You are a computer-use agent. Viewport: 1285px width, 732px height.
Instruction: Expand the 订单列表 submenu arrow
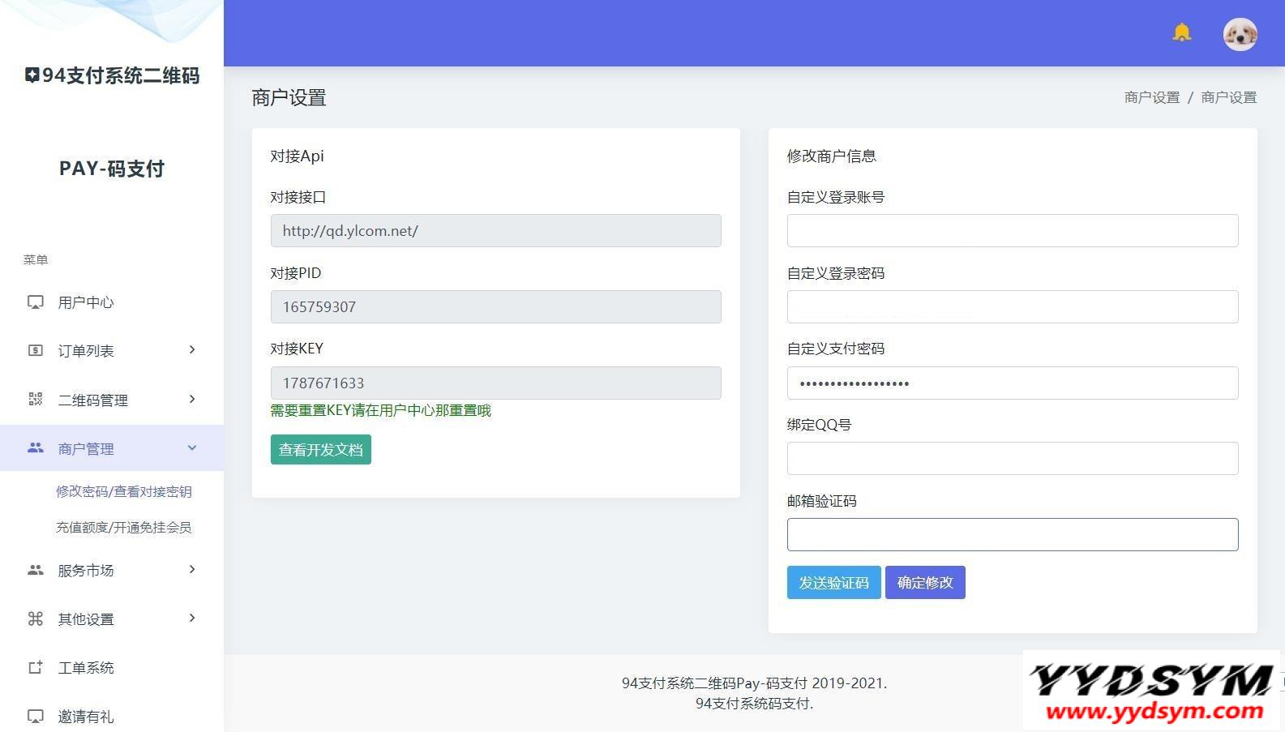click(x=192, y=350)
